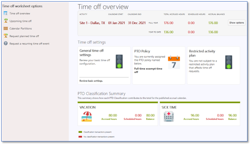Click the Sick Time hospital icon
Image resolution: width=251 pixels, height=145 pixels.
click(x=169, y=117)
